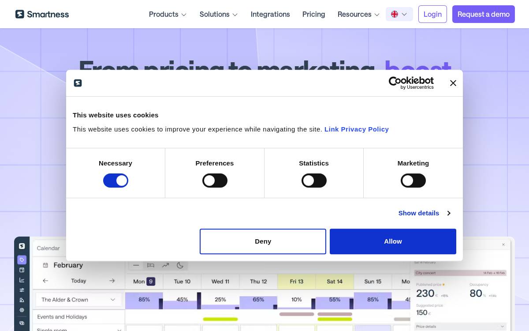Select the minus line view icon

tap(136, 265)
